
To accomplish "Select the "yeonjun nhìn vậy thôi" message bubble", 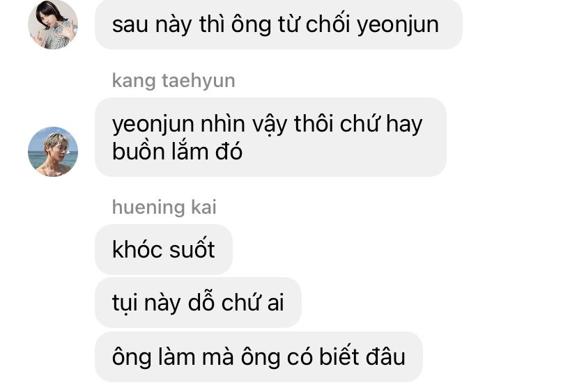I will 270,137.
